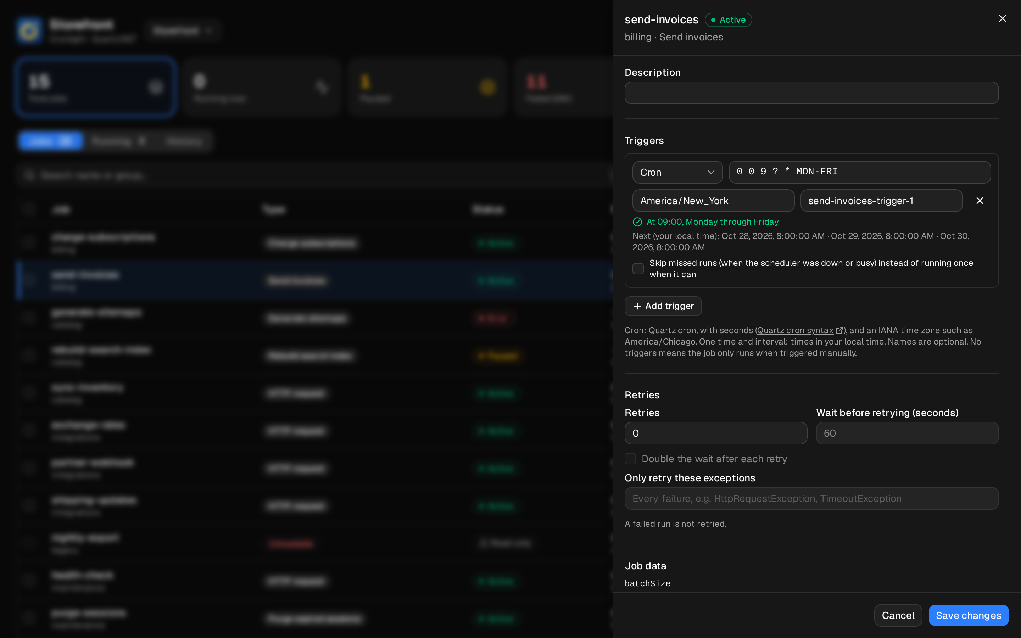This screenshot has width=1021, height=638.
Task: Edit the send-invoices-trigger-1 name field
Action: (881, 201)
